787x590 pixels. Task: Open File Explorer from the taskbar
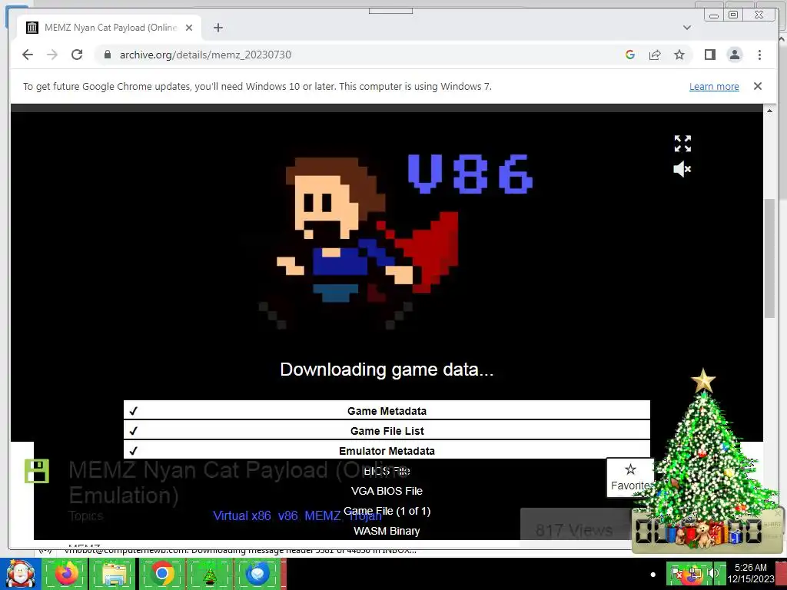[114, 574]
